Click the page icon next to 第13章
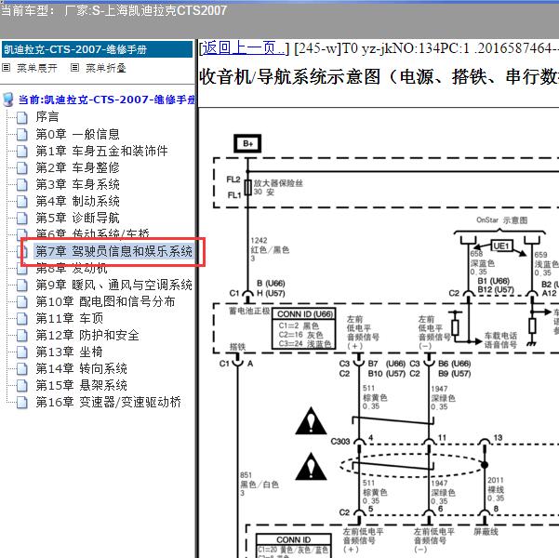The height and width of the screenshot is (558, 559). point(22,352)
